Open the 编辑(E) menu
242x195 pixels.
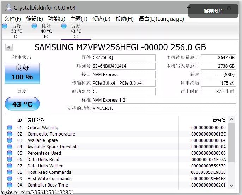click(x=35, y=19)
